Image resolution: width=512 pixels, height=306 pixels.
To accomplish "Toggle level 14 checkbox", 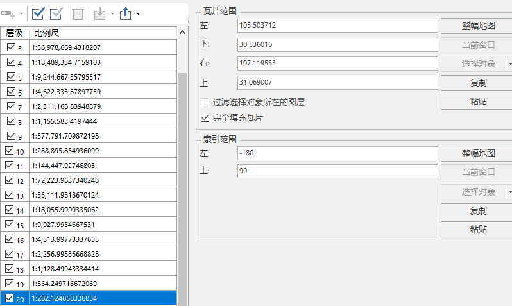I will click(9, 209).
